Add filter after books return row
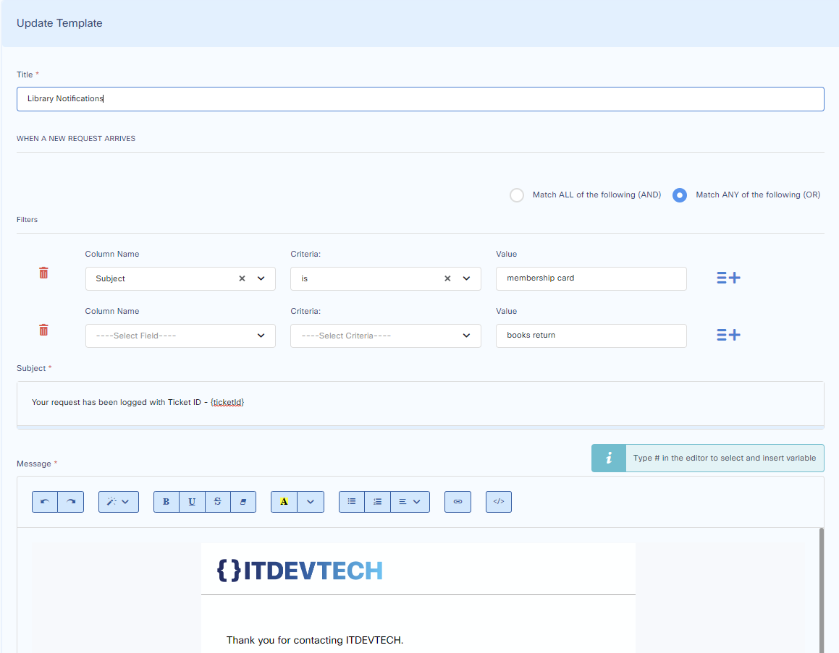The height and width of the screenshot is (653, 839). click(x=728, y=335)
